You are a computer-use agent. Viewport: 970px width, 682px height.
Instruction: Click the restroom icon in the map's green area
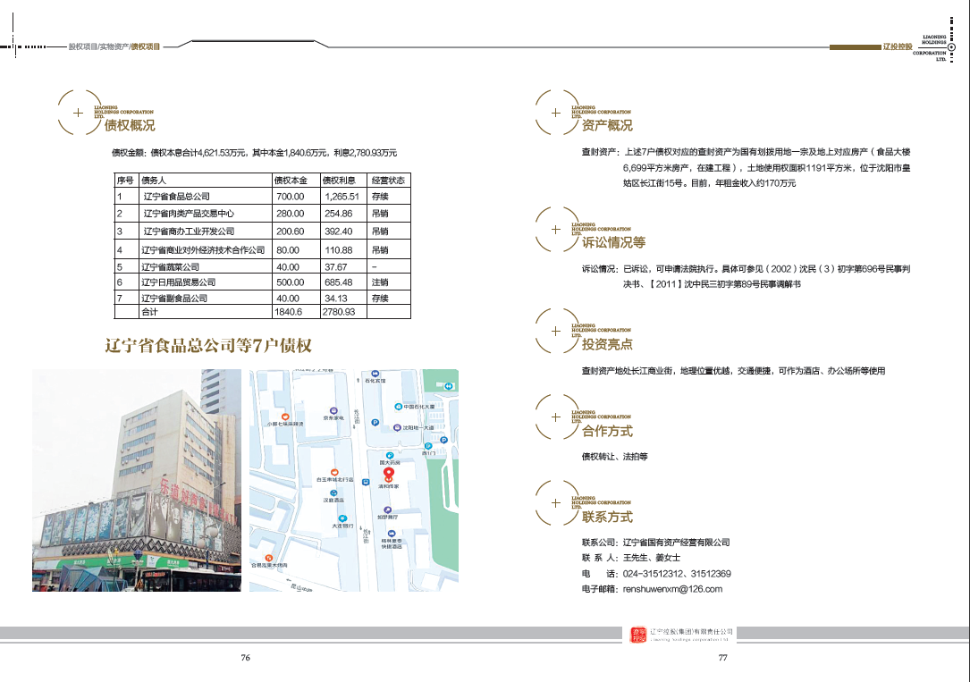click(449, 386)
